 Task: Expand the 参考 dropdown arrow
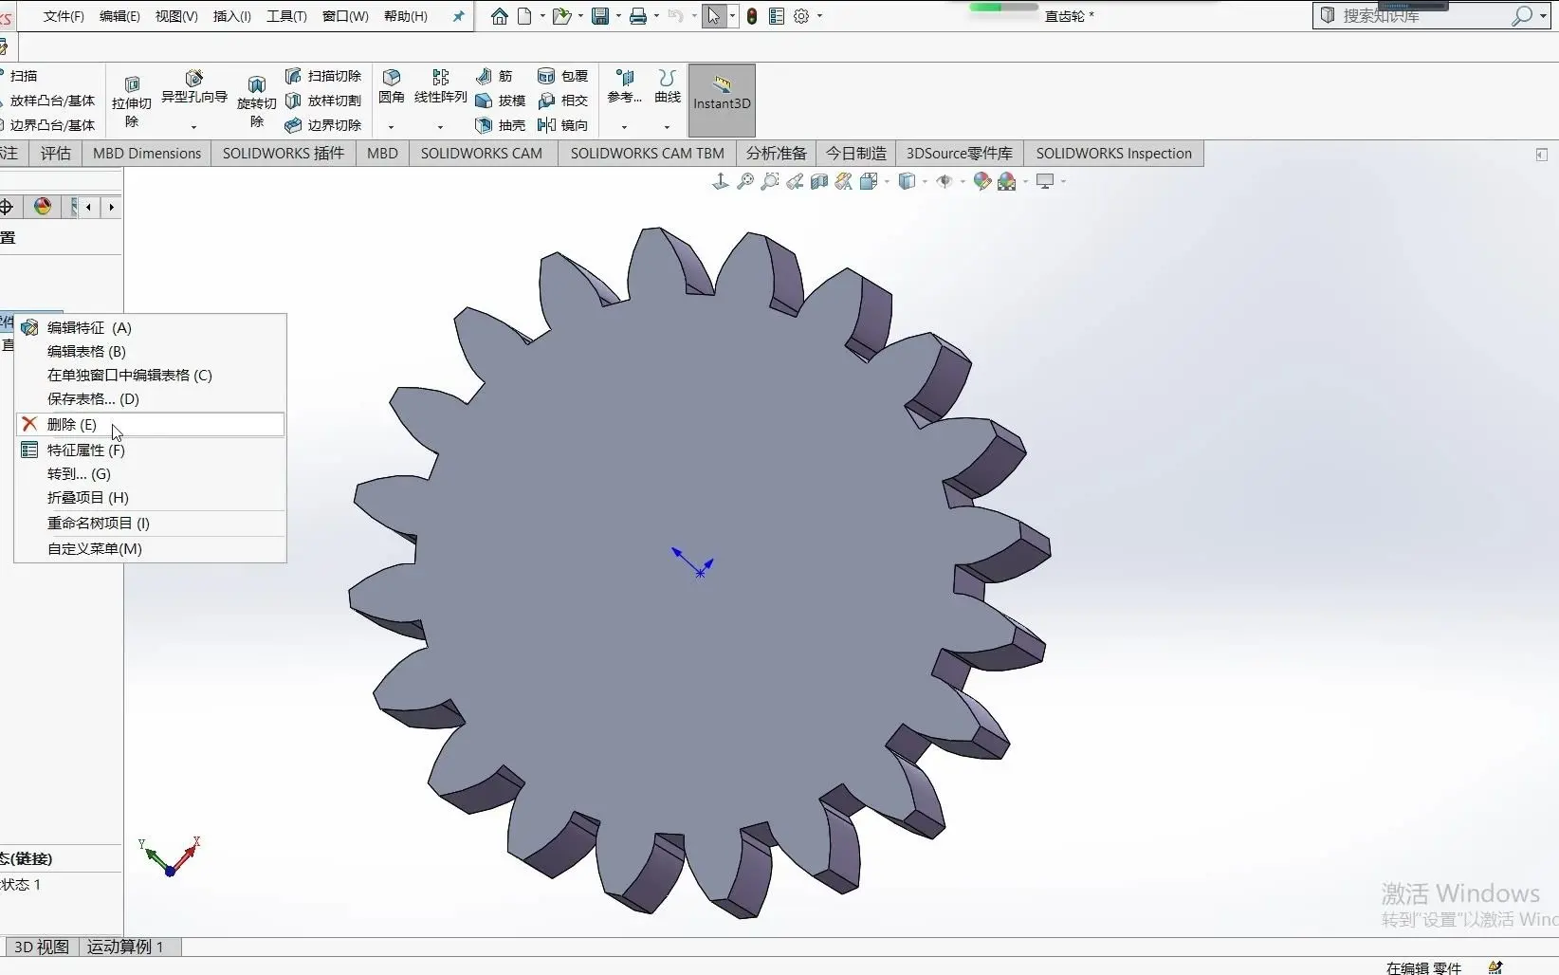[624, 126]
